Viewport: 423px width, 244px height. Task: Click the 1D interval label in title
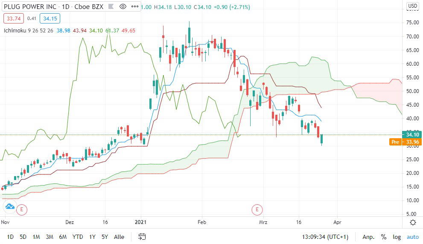pos(66,7)
